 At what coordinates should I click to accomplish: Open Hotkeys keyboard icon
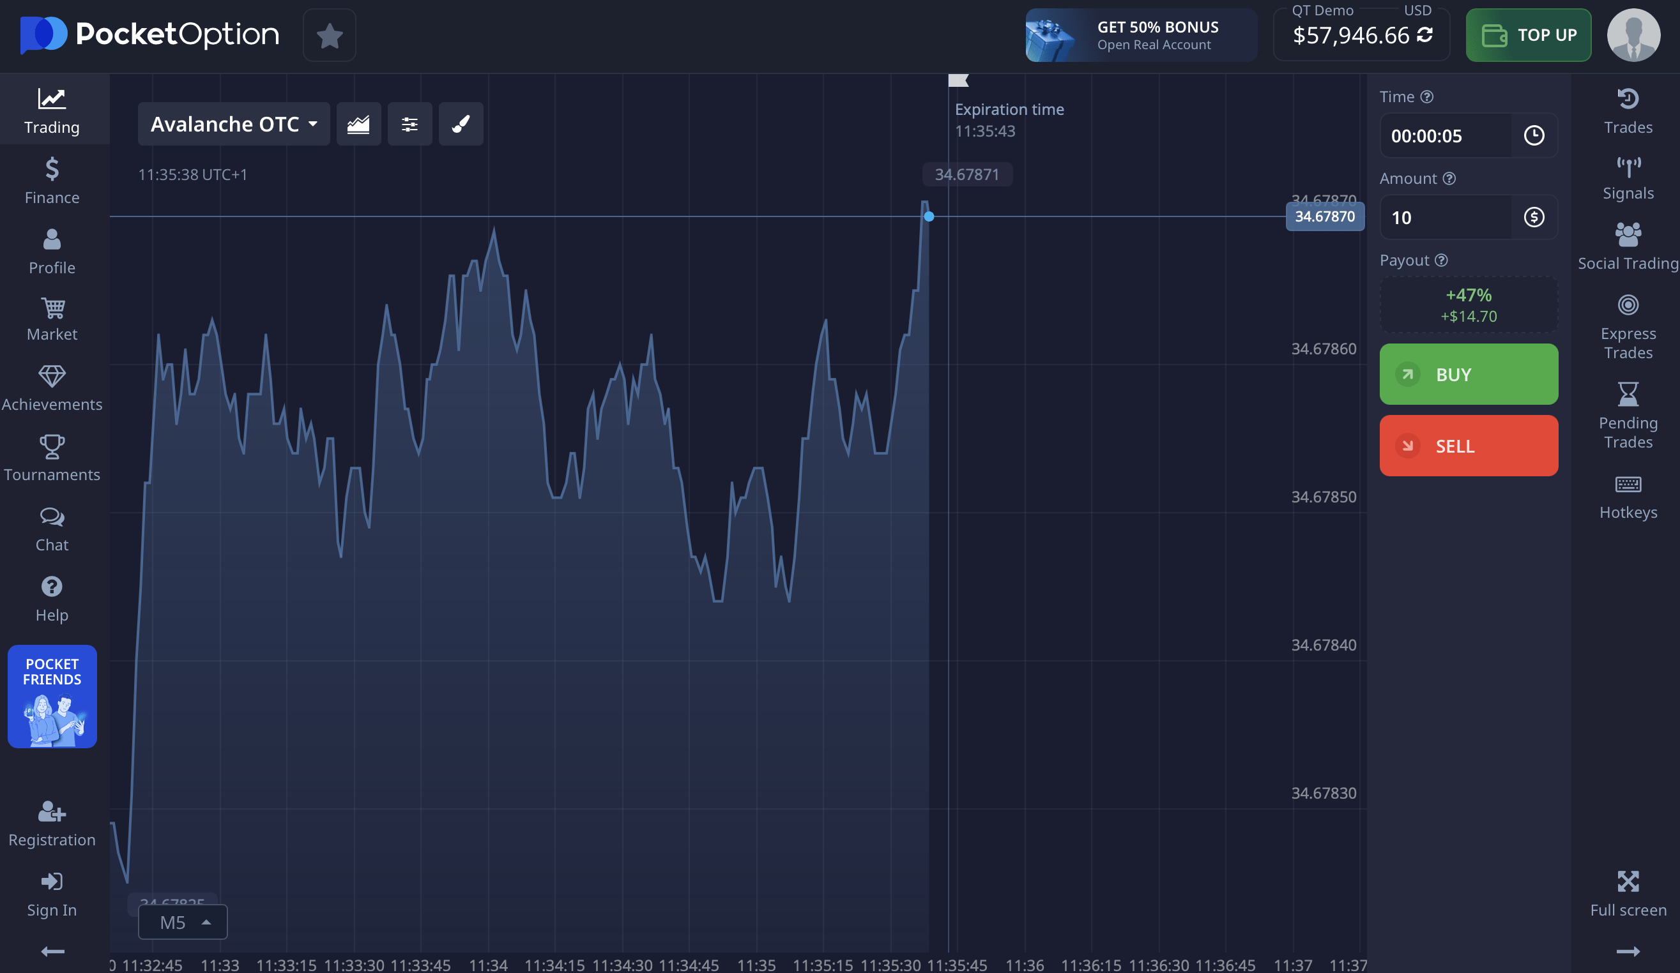click(x=1628, y=497)
